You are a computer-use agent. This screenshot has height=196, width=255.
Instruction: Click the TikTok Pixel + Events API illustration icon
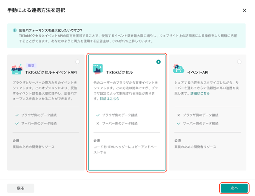pos(17,69)
